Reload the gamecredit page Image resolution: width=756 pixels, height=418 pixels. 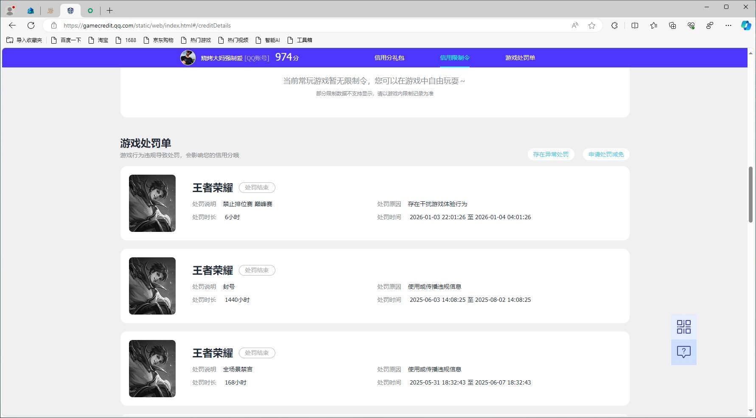click(31, 25)
